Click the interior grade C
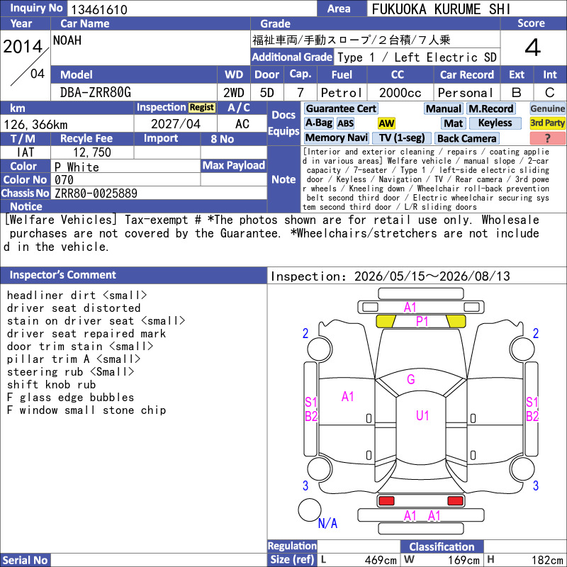The image size is (567, 567). [550, 93]
